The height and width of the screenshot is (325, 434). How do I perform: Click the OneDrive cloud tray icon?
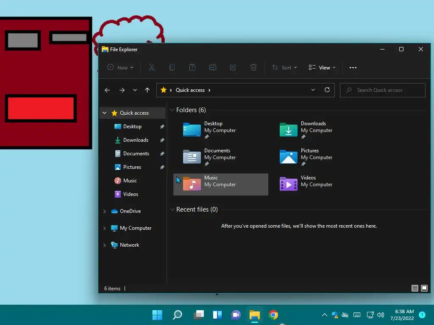point(345,315)
